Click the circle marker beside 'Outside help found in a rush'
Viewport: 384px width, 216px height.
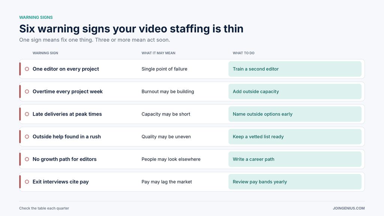(x=27, y=136)
